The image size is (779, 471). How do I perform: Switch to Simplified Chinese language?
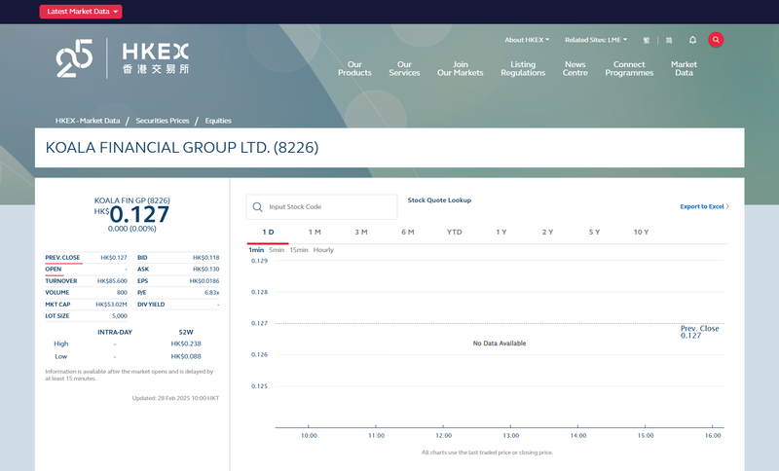[x=669, y=40]
